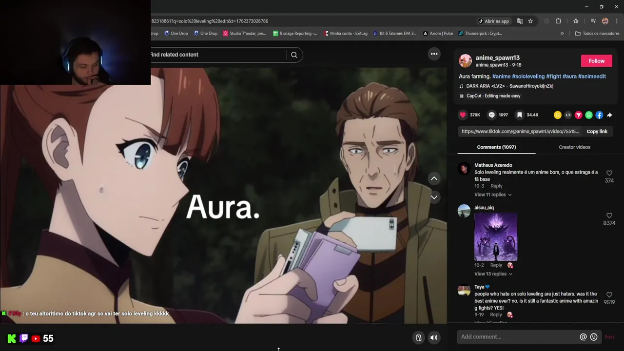Open the #animeedit hashtag

click(592, 77)
